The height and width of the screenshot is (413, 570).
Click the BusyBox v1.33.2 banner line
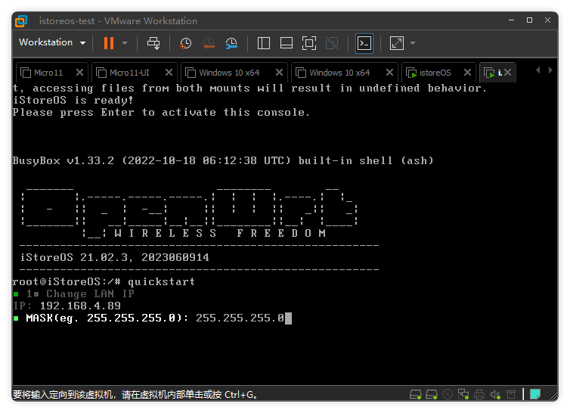point(223,160)
